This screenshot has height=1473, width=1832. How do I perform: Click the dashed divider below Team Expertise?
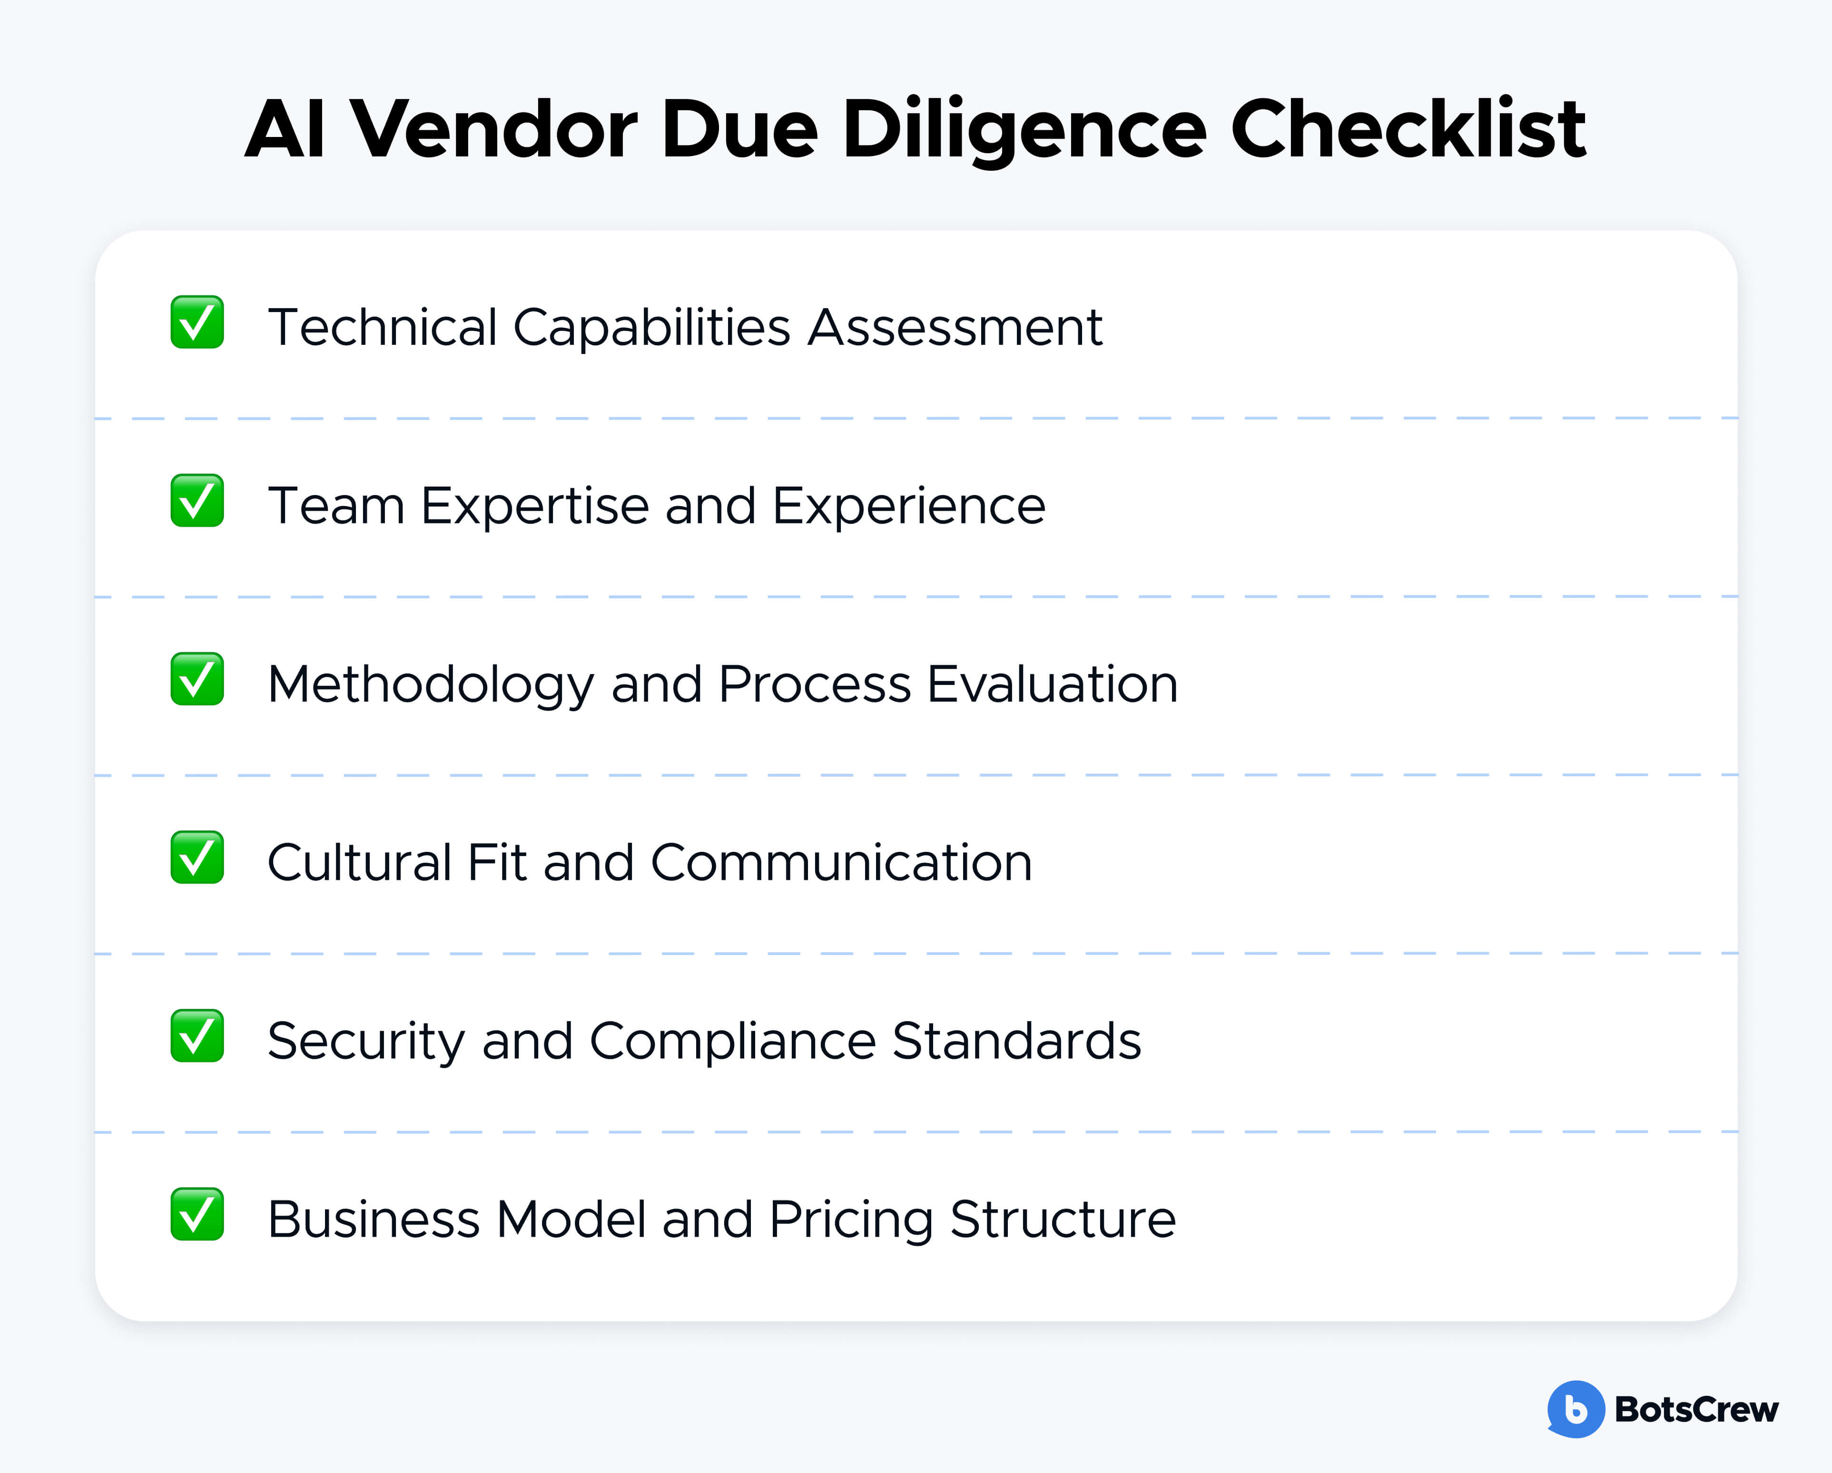coord(916,597)
